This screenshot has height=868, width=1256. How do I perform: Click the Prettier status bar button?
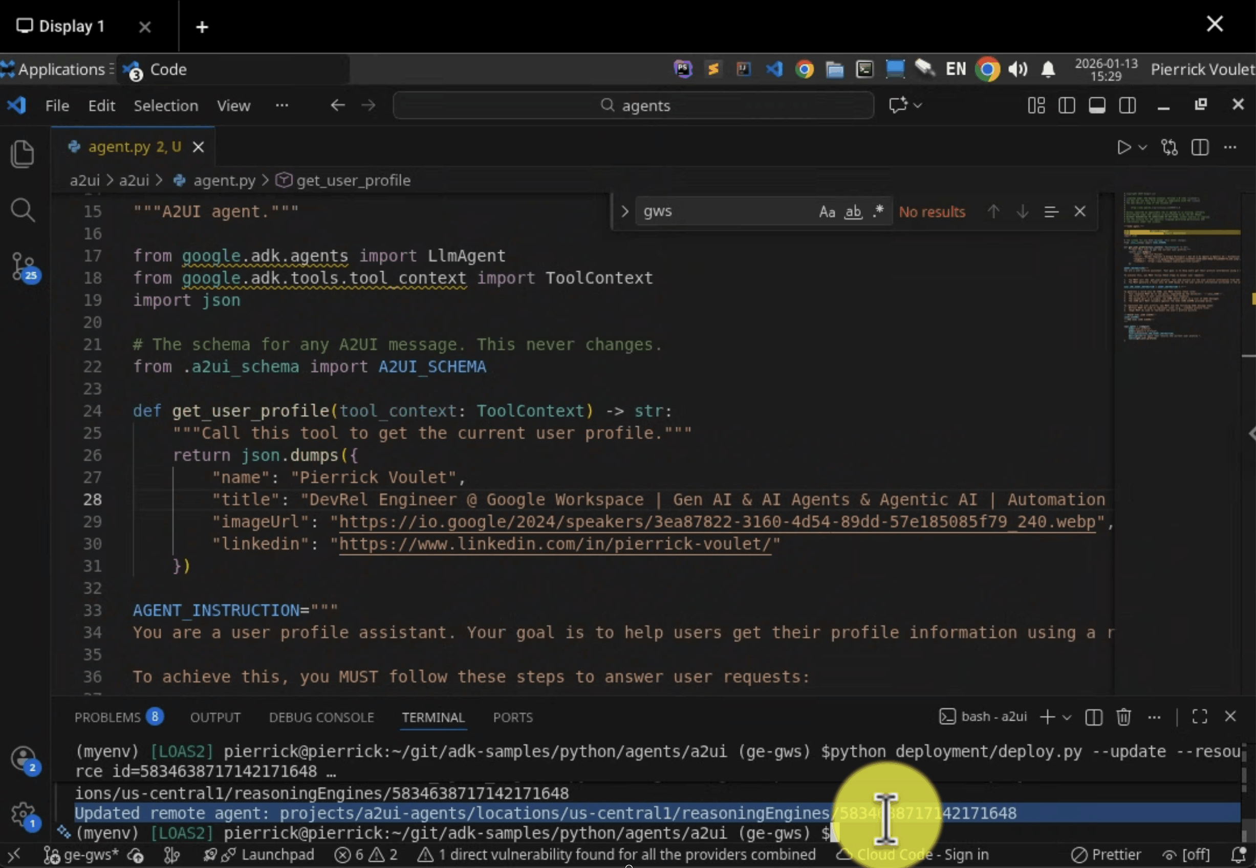pos(1106,854)
